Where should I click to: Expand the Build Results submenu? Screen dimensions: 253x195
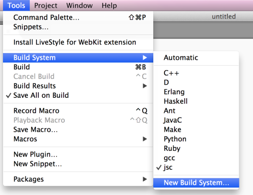tap(78, 86)
